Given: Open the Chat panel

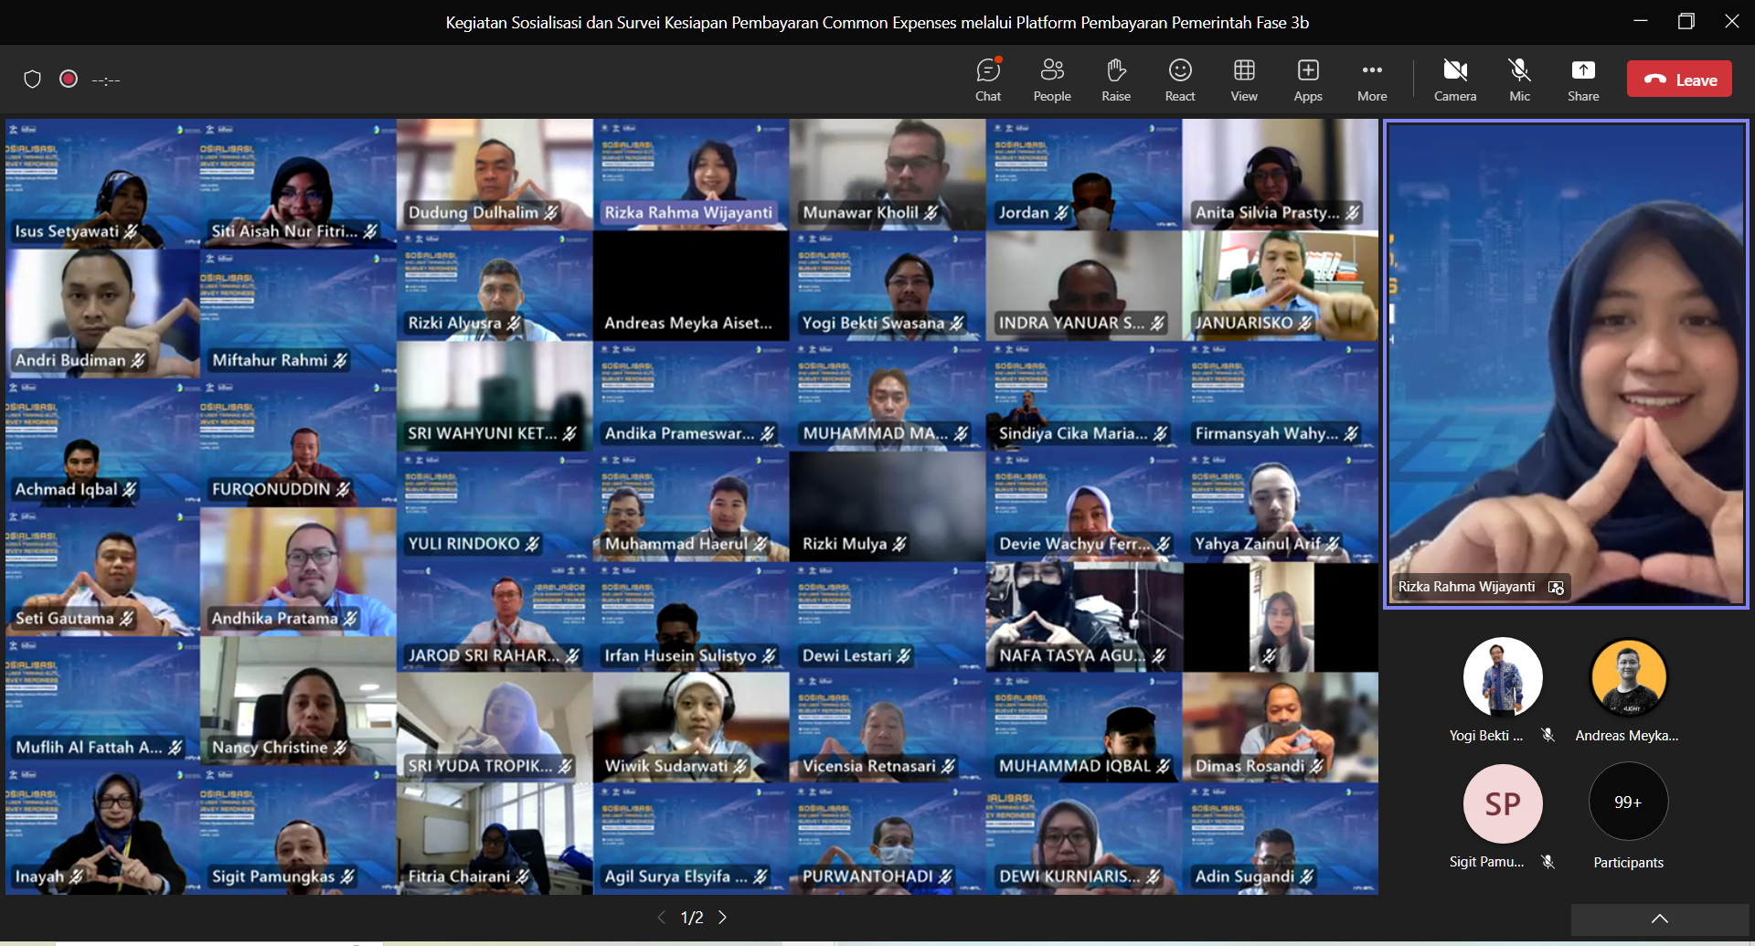Looking at the screenshot, I should click(x=988, y=80).
